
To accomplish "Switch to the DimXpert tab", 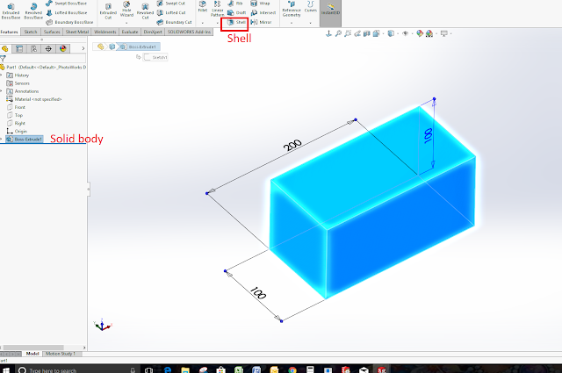I will (x=153, y=32).
